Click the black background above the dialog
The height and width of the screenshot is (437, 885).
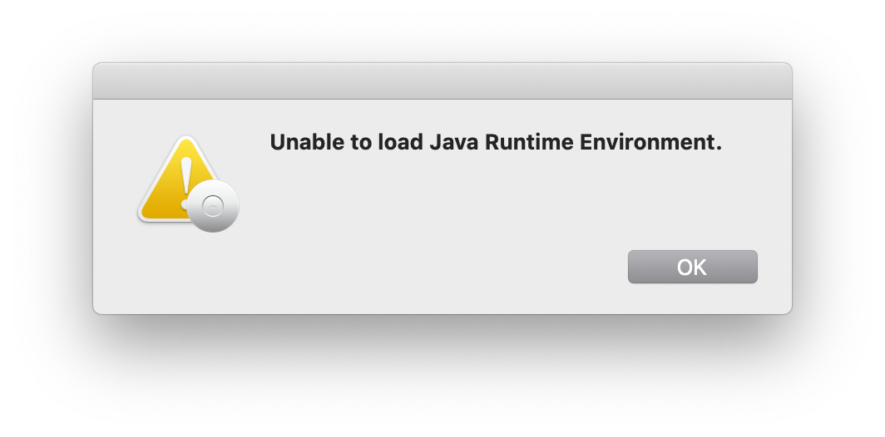tap(442, 30)
